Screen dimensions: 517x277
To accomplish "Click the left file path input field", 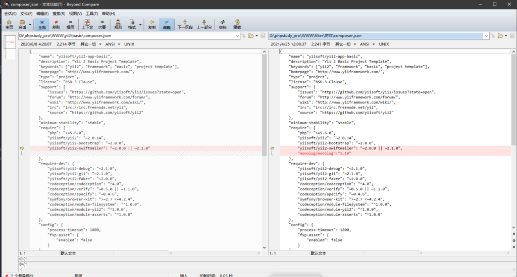I will pos(126,36).
